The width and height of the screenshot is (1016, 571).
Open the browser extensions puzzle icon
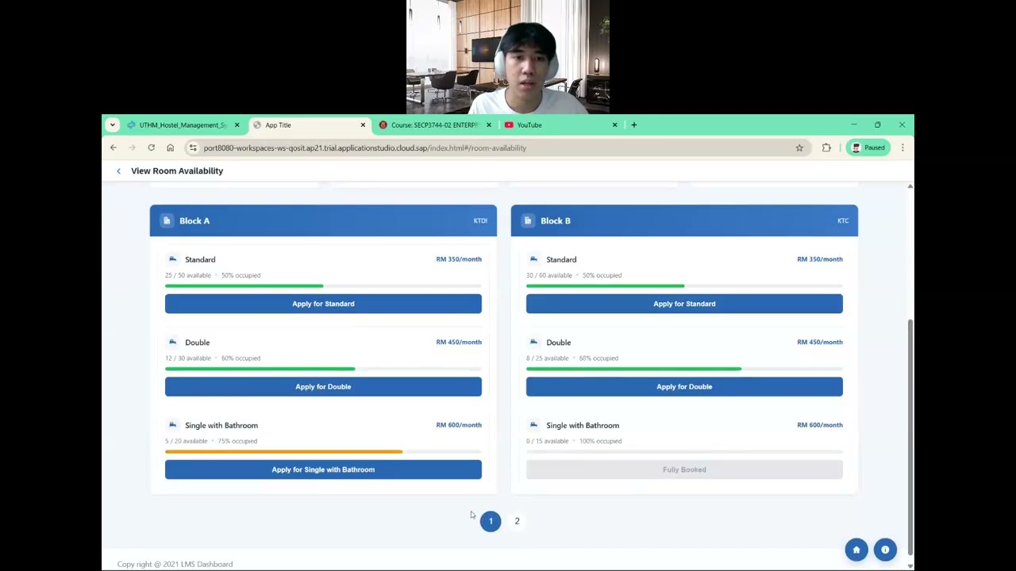tap(826, 148)
